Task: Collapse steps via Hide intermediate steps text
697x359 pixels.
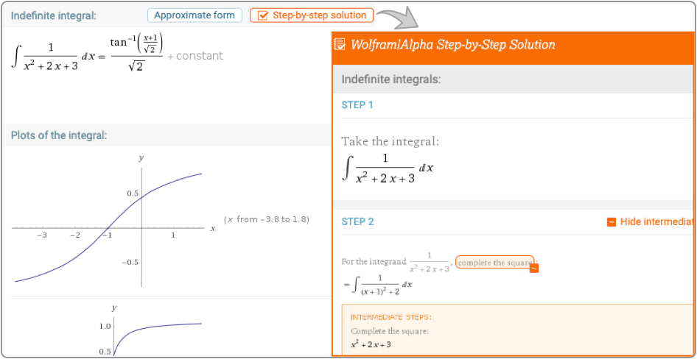Action: [657, 222]
